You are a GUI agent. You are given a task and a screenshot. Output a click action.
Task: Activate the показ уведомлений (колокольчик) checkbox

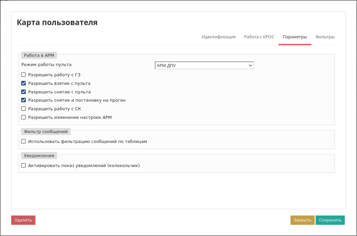click(x=24, y=166)
